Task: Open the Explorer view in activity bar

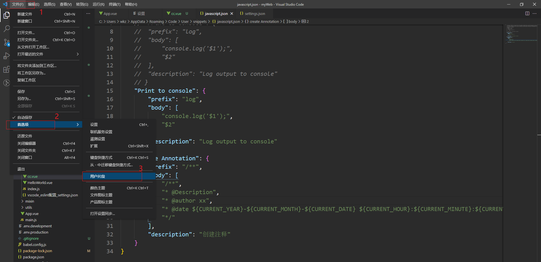Action: point(6,15)
